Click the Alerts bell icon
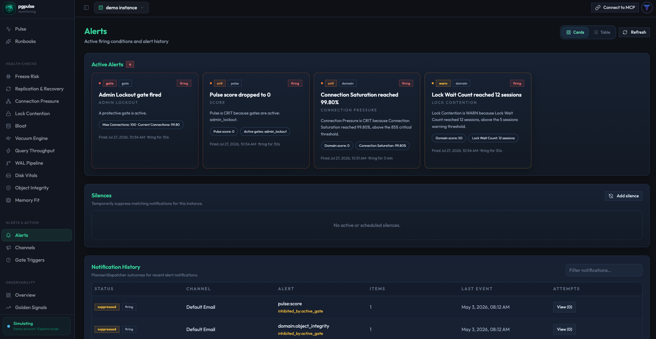656x339 pixels. (x=9, y=235)
